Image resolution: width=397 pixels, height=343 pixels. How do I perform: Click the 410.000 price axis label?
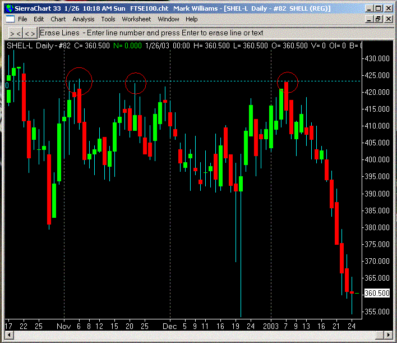click(x=377, y=126)
